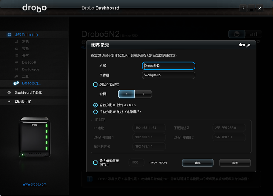Click the drobo logo in network dialog
This screenshot has height=196, width=273.
tap(244, 45)
